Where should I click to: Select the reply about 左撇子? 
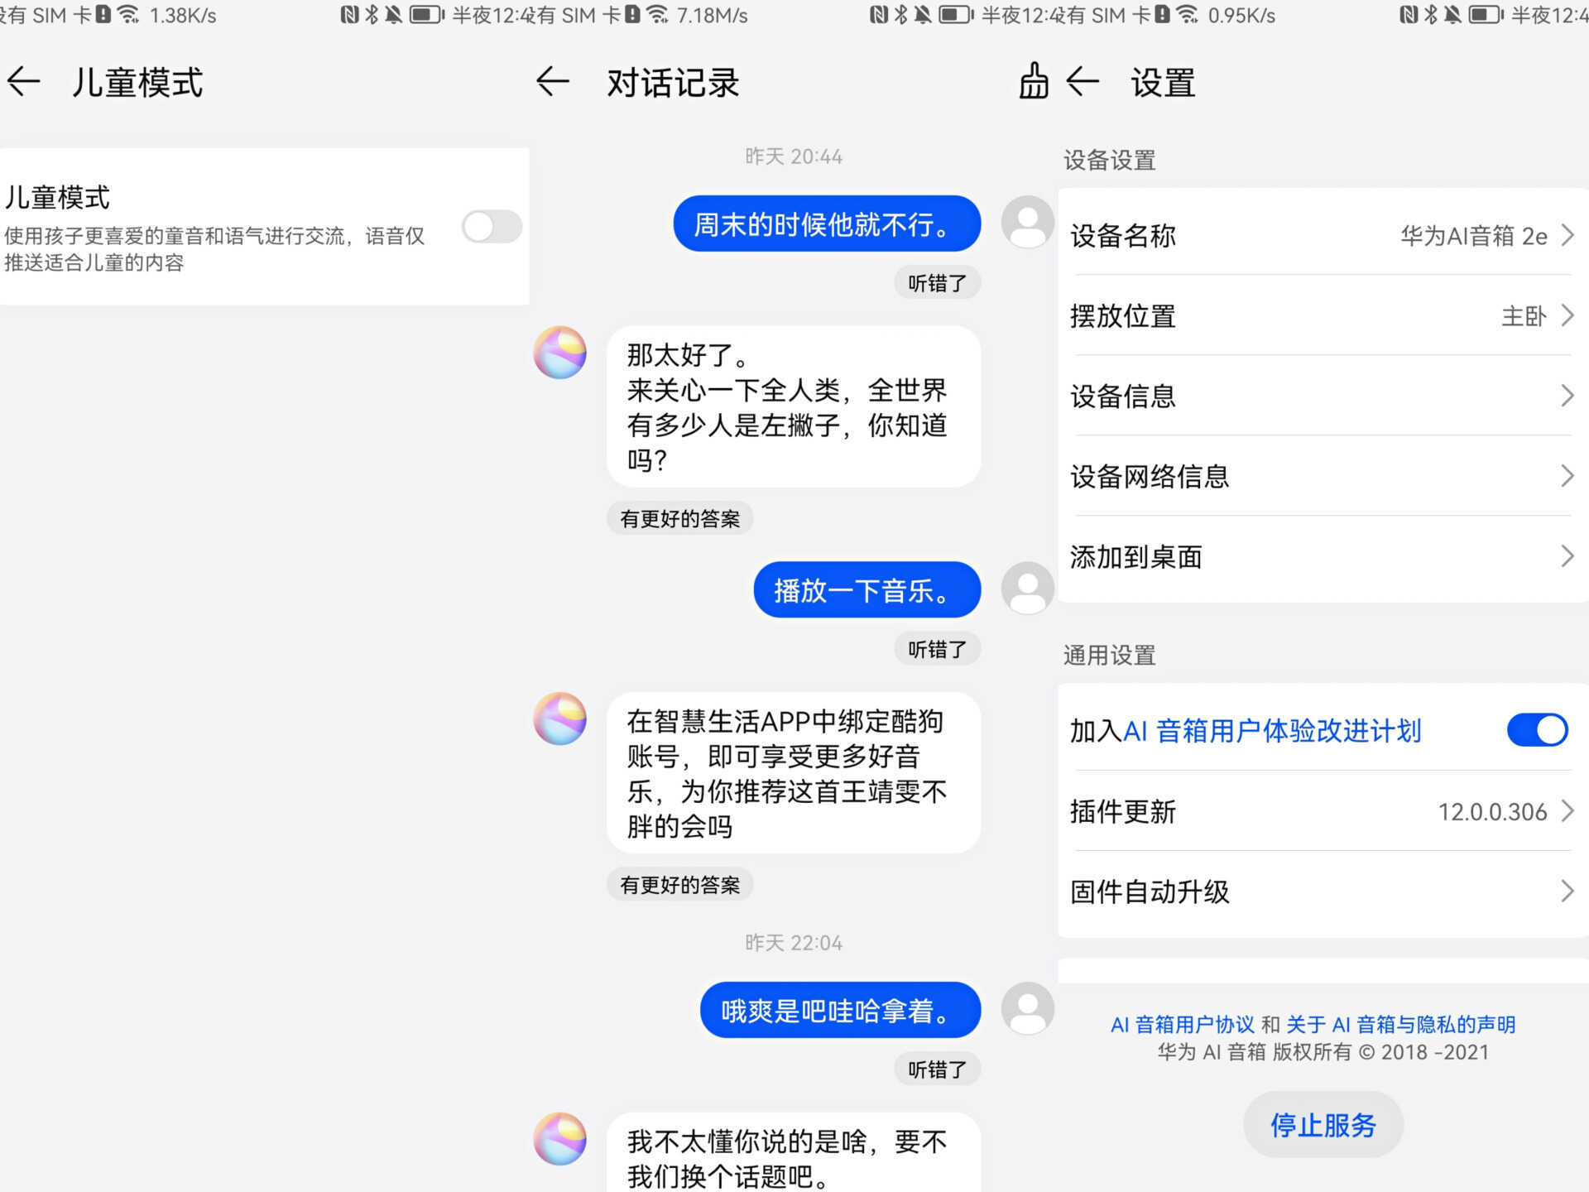click(x=794, y=406)
